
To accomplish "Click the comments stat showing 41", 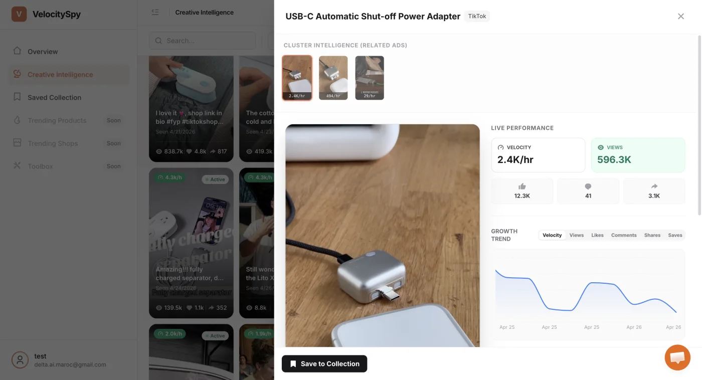I will 588,191.
